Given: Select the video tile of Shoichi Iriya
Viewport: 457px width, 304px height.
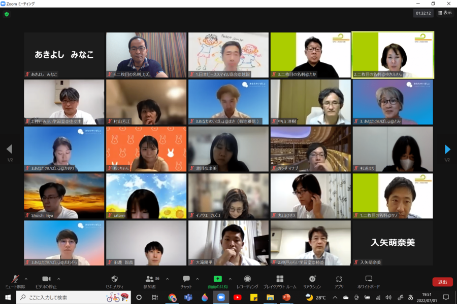Looking at the screenshot, I should click(x=64, y=196).
